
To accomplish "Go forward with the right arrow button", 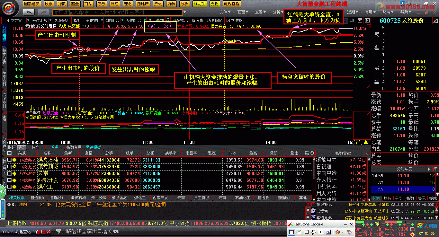I will coord(43,12).
